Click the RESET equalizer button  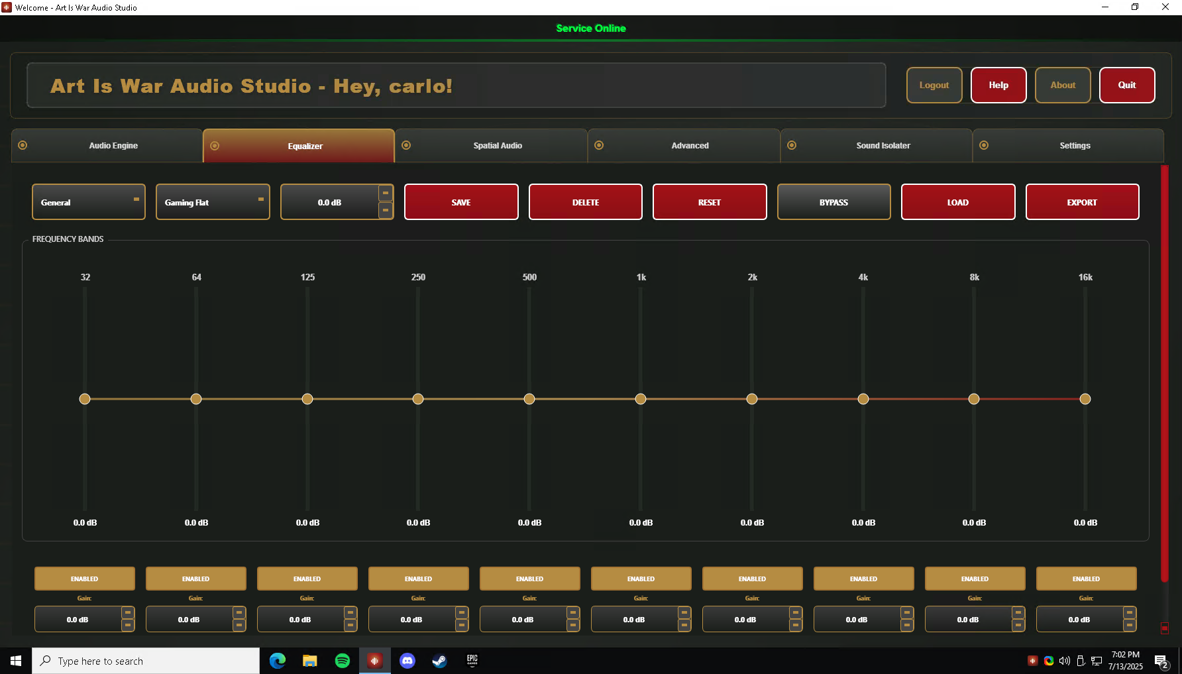pyautogui.click(x=710, y=202)
